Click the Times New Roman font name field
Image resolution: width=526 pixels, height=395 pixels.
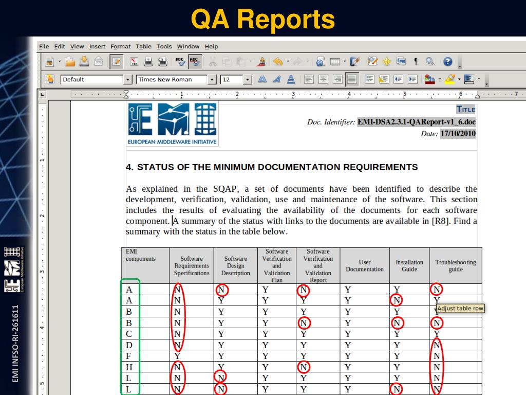pos(172,80)
